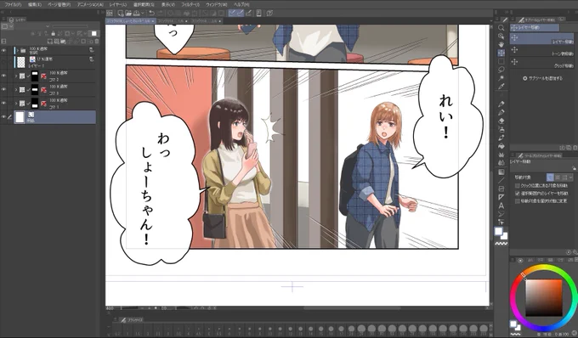The height and width of the screenshot is (338, 578).
Task: Select the Pen tool in toolbox
Action: pos(501,104)
